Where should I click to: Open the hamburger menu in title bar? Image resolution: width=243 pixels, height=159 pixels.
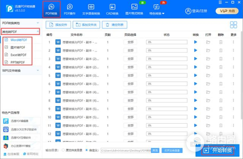click(x=220, y=2)
